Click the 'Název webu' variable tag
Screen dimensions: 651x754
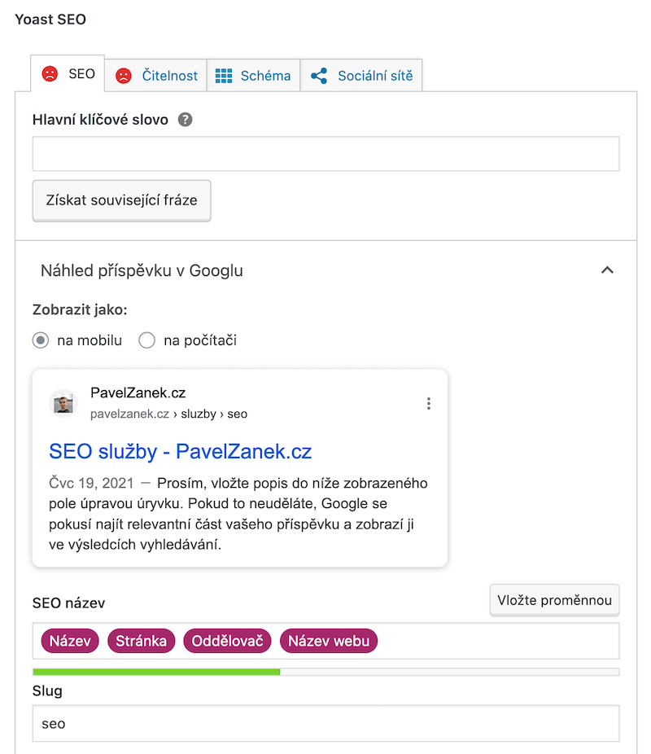pos(329,641)
